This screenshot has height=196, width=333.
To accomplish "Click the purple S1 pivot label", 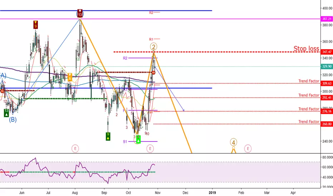I will [125, 141].
